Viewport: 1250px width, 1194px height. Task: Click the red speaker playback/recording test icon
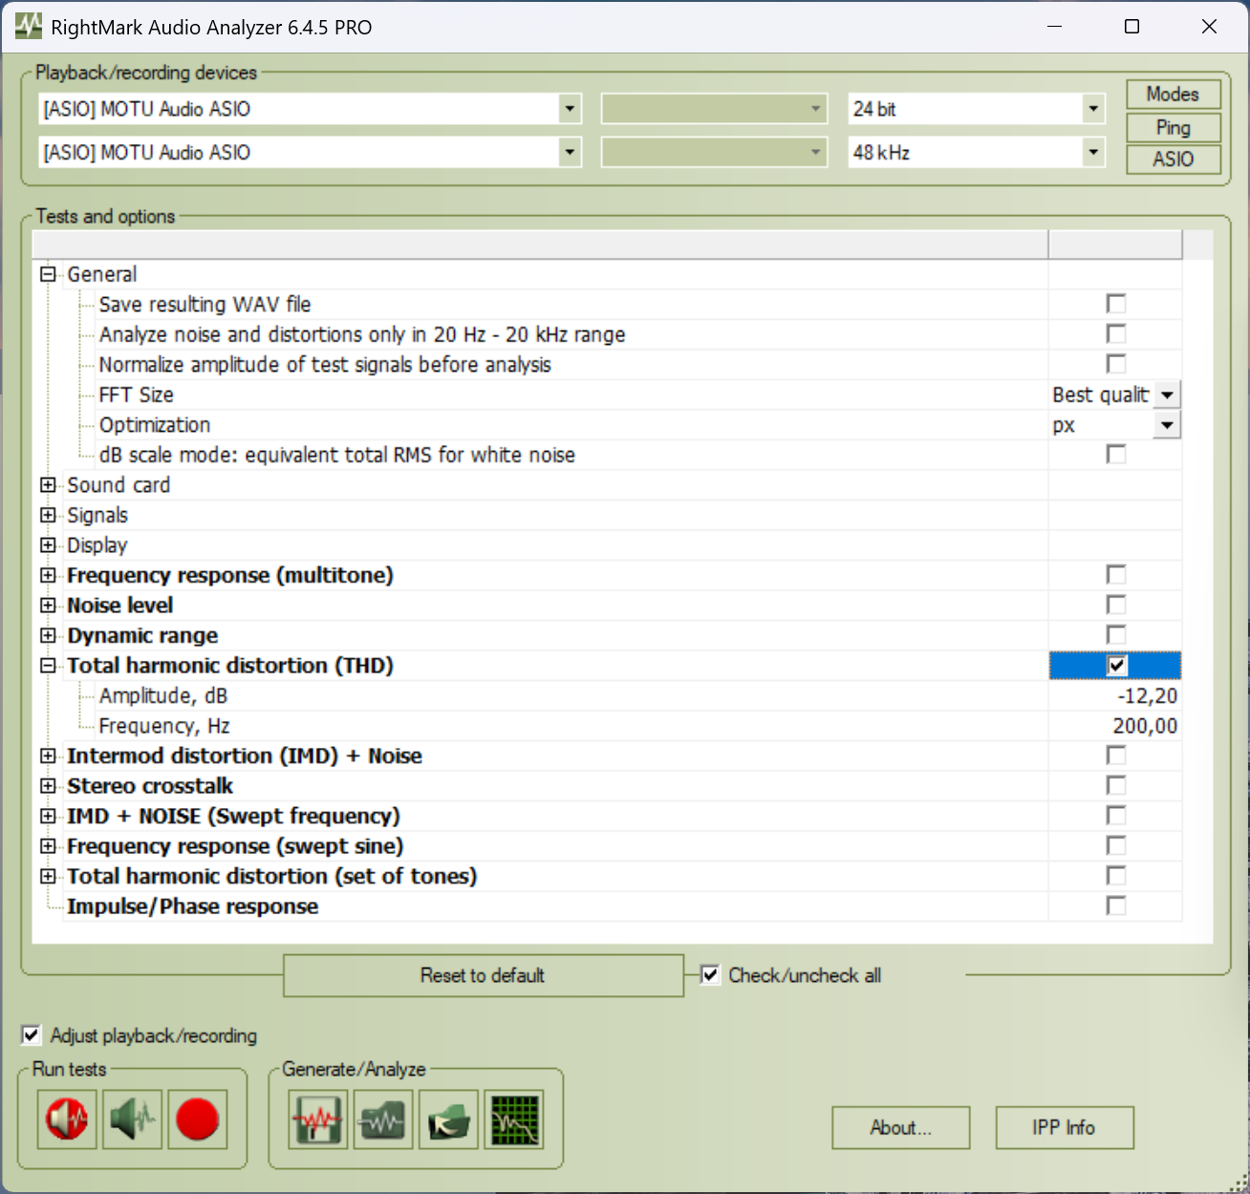[x=67, y=1119]
